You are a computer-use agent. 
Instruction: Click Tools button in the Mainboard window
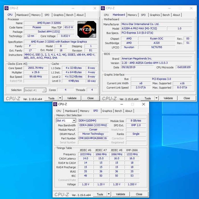coord(148,98)
